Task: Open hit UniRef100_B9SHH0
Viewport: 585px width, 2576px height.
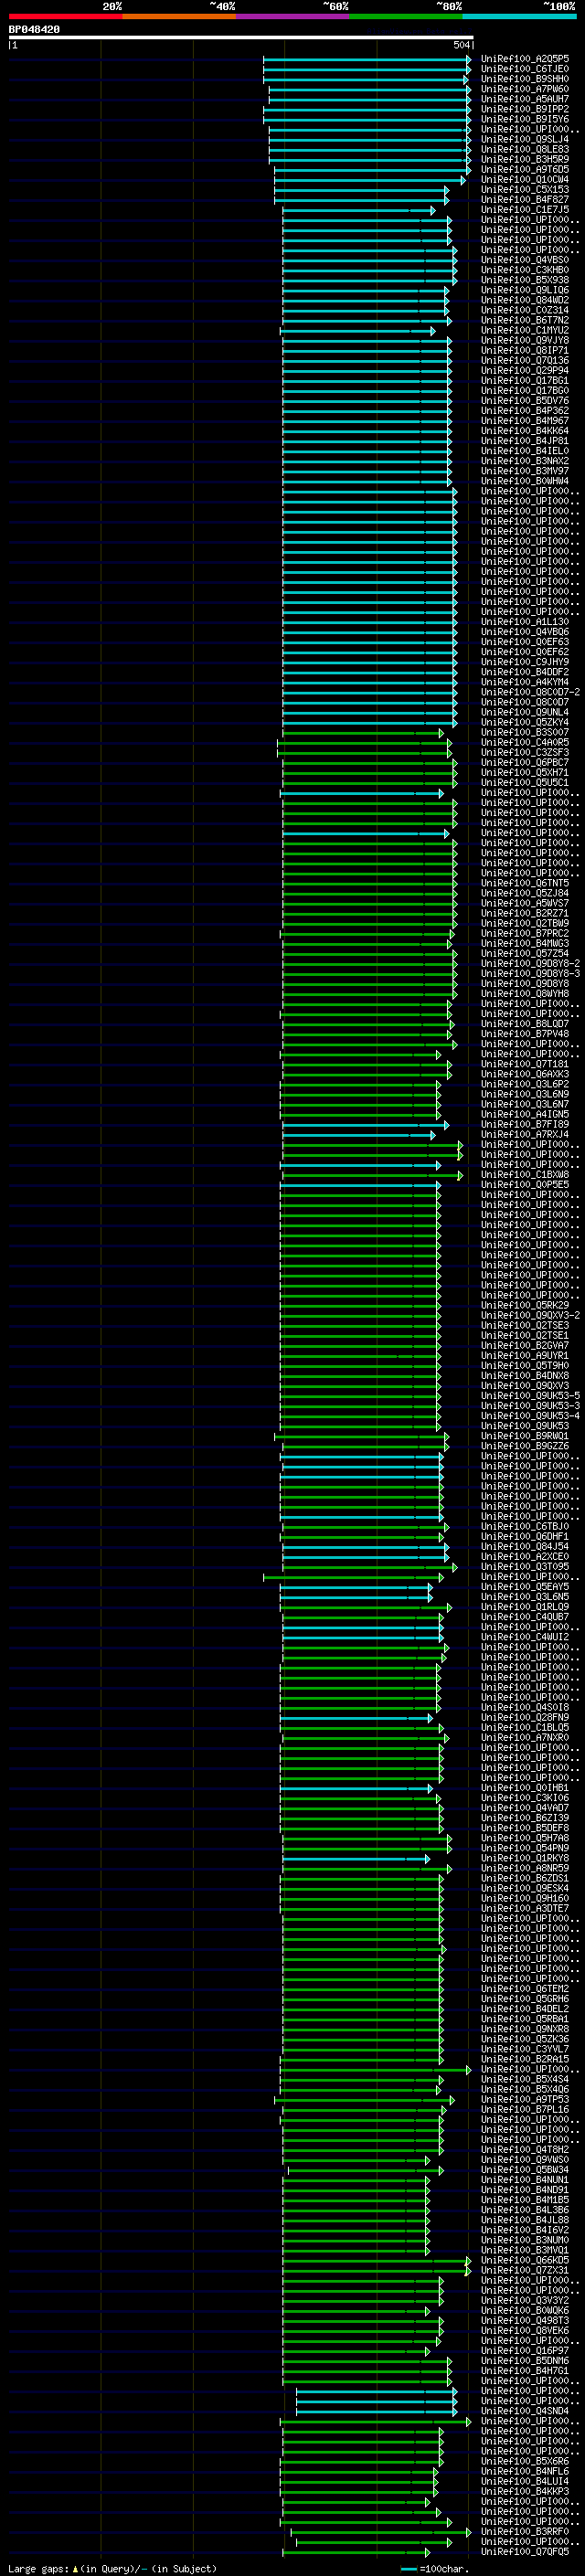Action: tap(525, 79)
